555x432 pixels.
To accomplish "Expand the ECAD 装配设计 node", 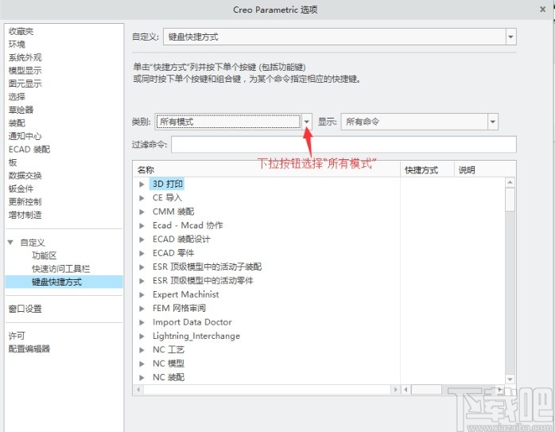I will pos(142,239).
